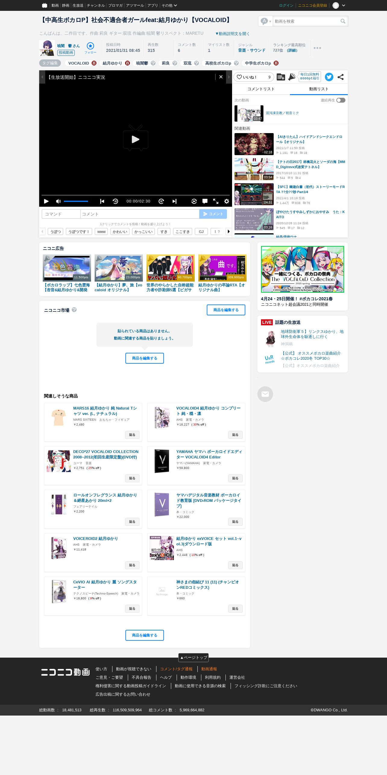Open dictionary icon beside VOCALOID tag

point(94,63)
